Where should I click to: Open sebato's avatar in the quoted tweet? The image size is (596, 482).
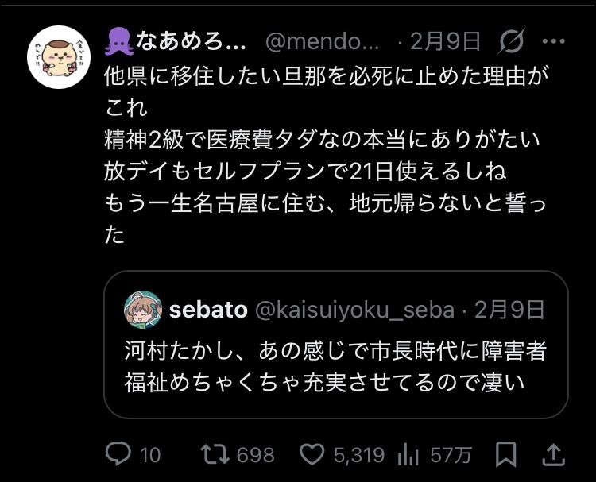(143, 309)
